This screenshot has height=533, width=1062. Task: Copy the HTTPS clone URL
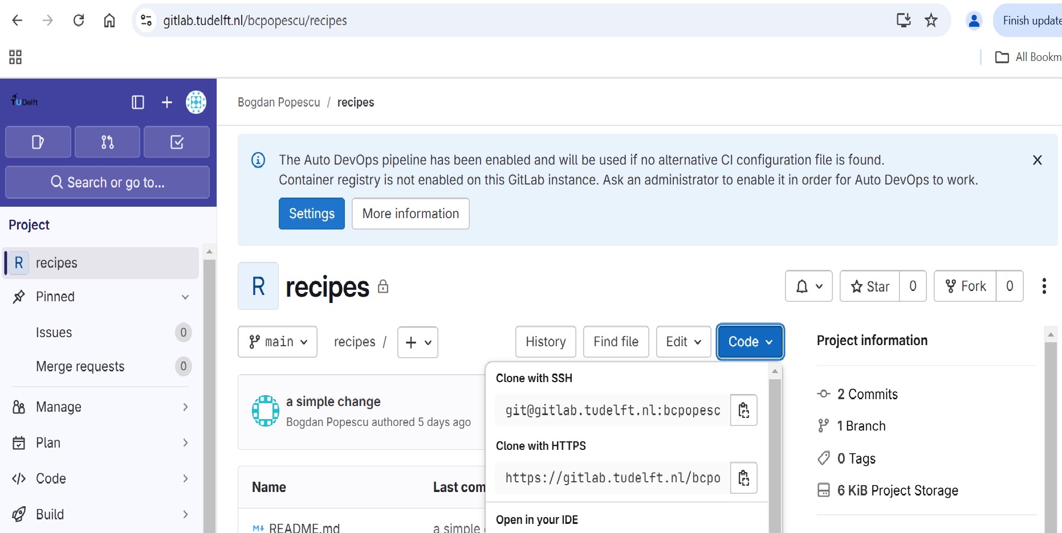(744, 477)
